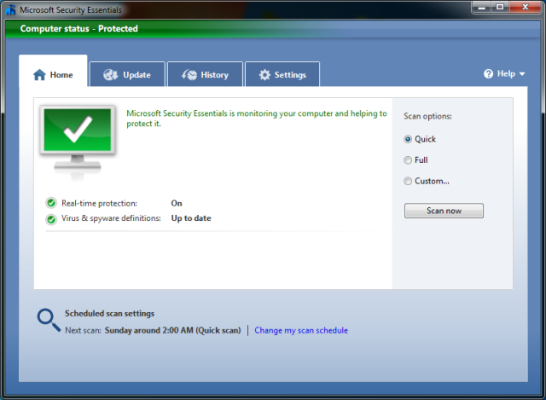The image size is (546, 400).
Task: Minimize the Security Essentials window
Action: tap(481, 7)
